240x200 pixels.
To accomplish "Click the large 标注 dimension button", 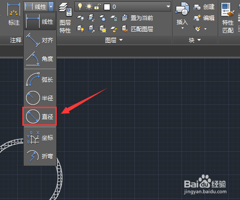I will click(14, 15).
